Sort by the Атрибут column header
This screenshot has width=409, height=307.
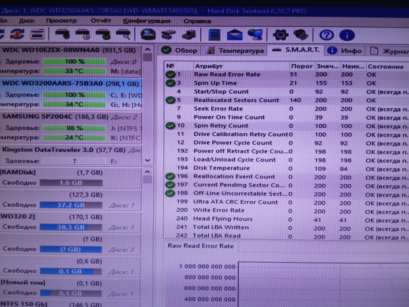[241, 66]
